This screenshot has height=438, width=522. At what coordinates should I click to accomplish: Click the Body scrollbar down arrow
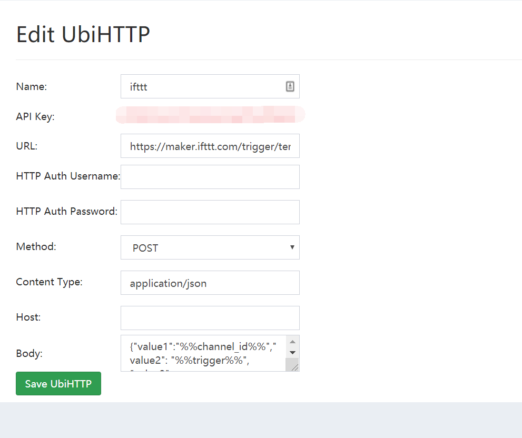click(x=292, y=352)
